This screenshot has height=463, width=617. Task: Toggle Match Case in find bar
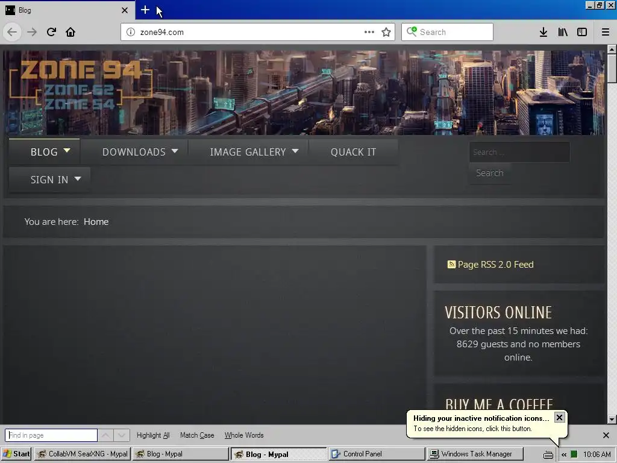click(x=197, y=435)
